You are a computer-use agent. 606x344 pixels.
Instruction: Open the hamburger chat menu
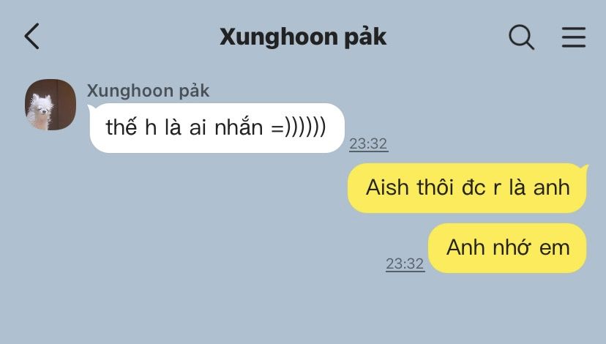574,37
